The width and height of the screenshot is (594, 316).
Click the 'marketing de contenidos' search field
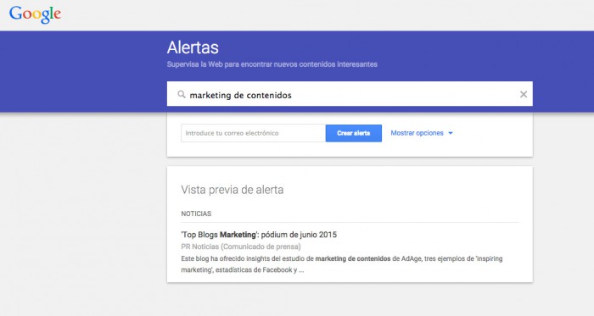[350, 94]
